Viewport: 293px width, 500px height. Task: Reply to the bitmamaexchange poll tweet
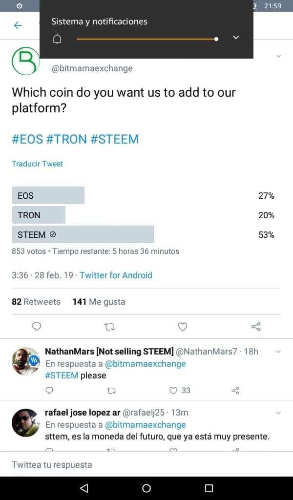click(37, 327)
